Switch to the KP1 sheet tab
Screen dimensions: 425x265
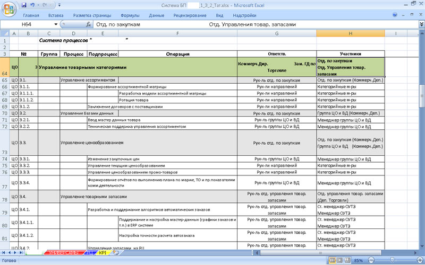(x=104, y=254)
